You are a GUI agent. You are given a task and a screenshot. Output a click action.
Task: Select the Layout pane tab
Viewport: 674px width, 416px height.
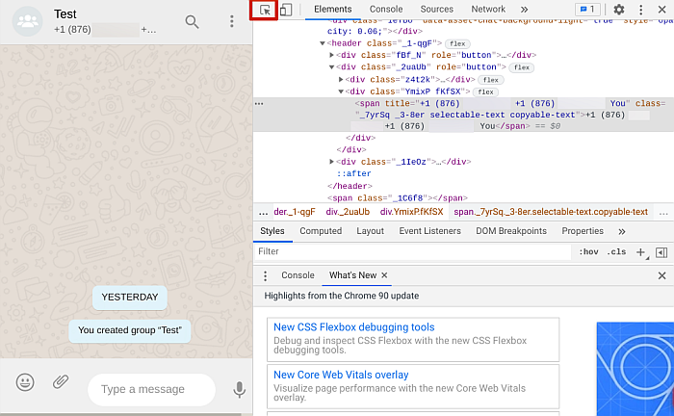370,231
